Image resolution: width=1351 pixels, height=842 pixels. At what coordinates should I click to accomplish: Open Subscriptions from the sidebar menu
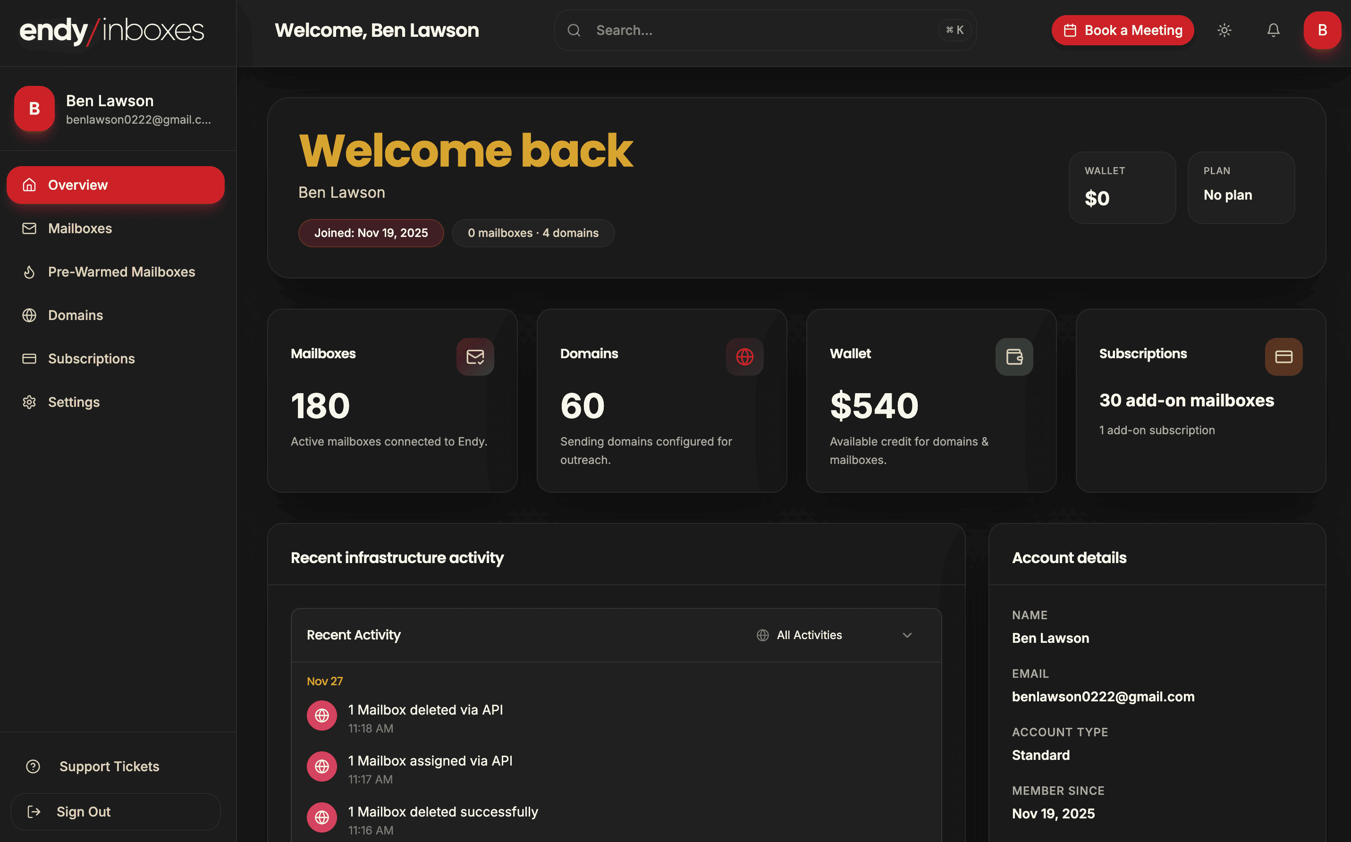coord(91,358)
